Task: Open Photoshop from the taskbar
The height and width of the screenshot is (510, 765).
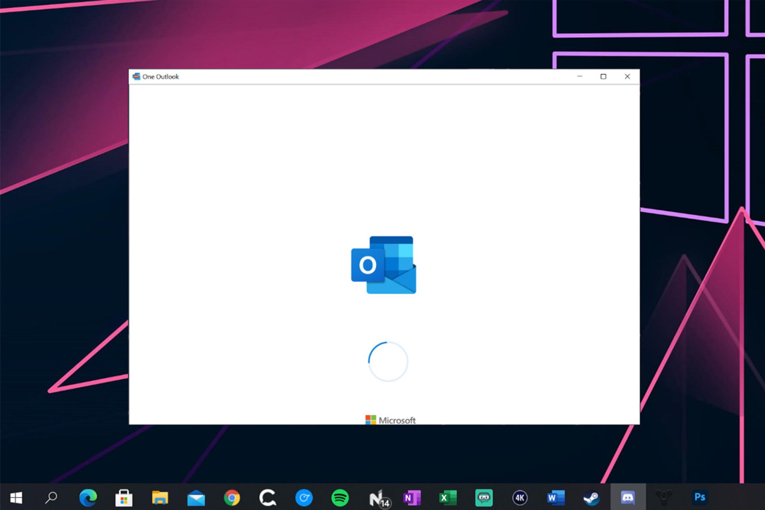Action: click(x=700, y=497)
